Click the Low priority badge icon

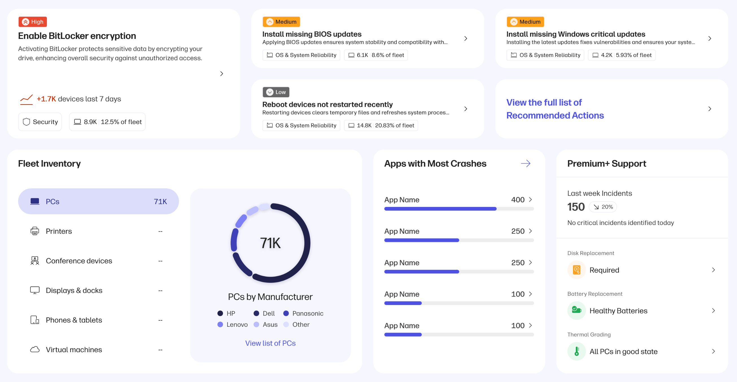[x=270, y=92]
